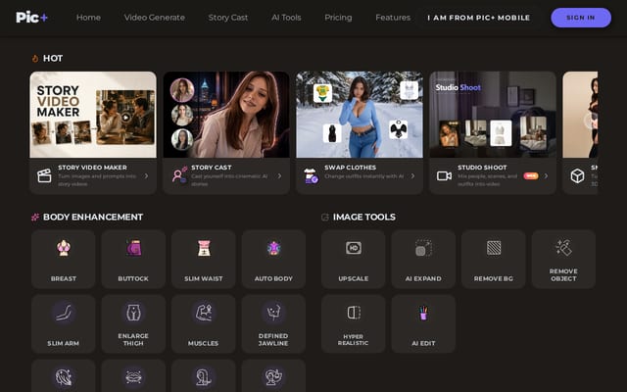Open the Remove BG tool
Viewport: 627px width, 392px height.
(494, 259)
